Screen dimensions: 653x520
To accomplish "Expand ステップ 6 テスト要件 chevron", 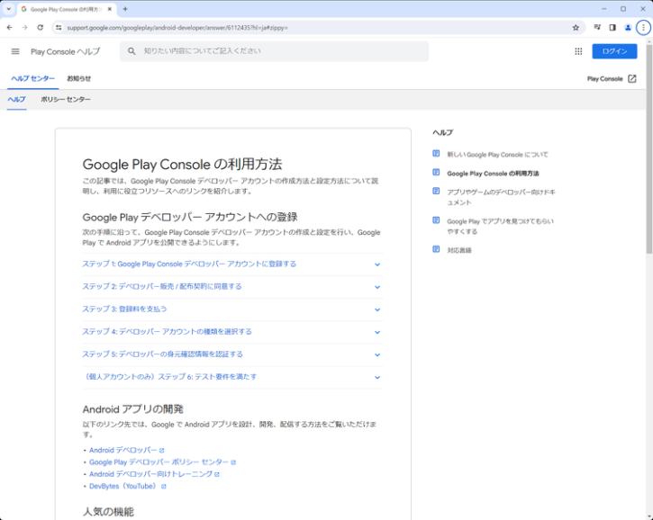I will pyautogui.click(x=377, y=377).
